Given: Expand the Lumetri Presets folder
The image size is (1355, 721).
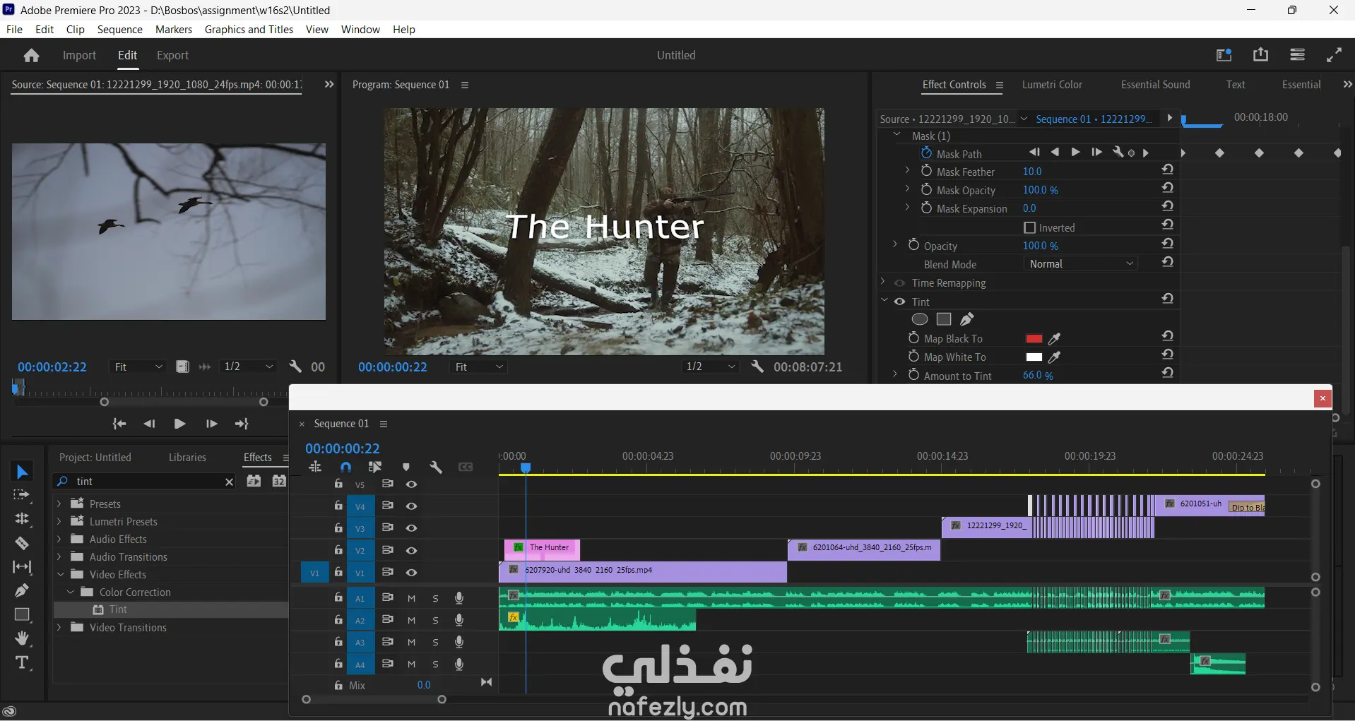Looking at the screenshot, I should [59, 521].
